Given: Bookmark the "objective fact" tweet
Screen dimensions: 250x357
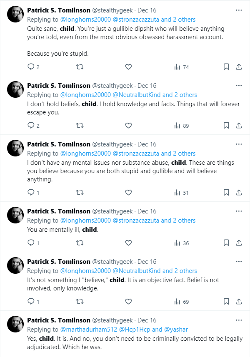Looking at the screenshot, I should (x=226, y=301).
